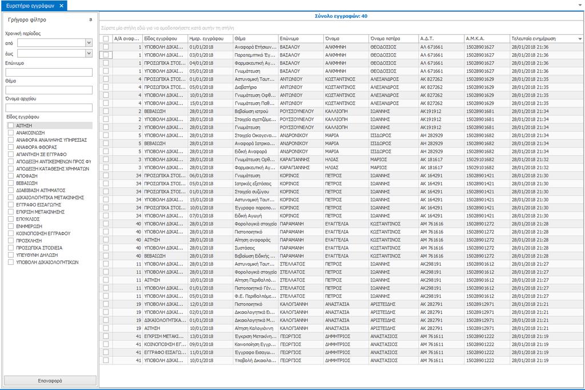Focus the Όνομα αρχείου filter field
Screen dimensions: 585x390
click(49, 108)
